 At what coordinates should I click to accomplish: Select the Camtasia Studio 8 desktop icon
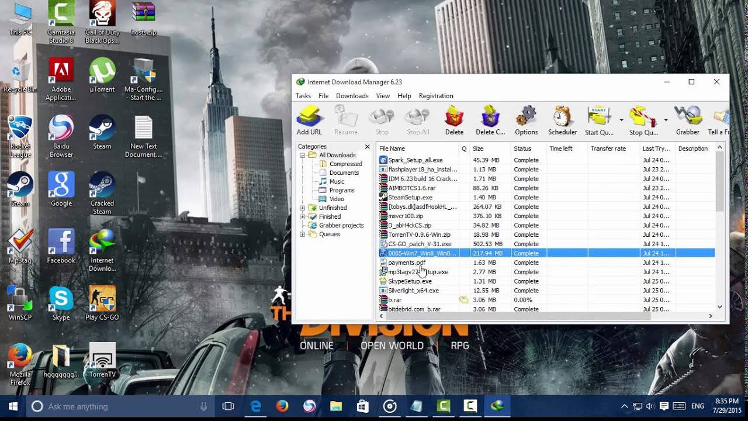(x=61, y=23)
